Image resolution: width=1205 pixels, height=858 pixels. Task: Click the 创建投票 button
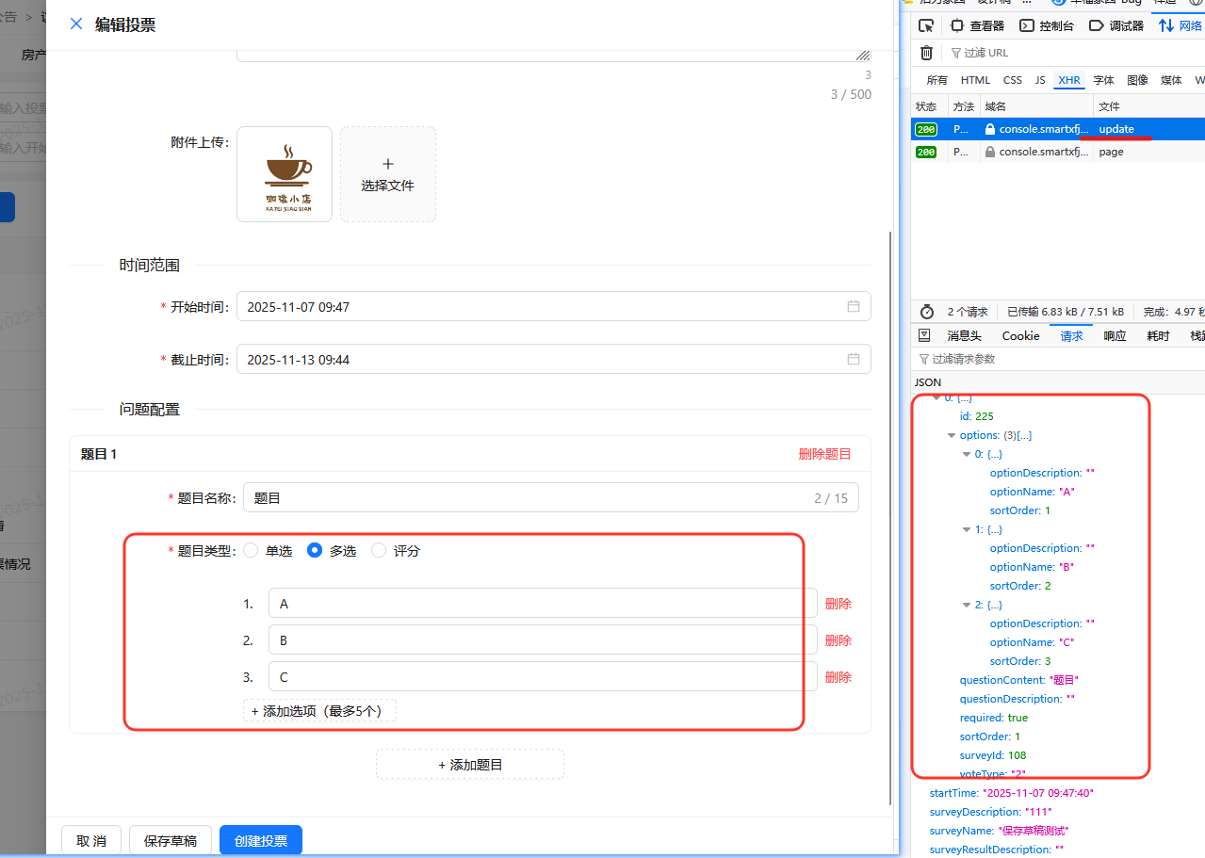point(260,839)
